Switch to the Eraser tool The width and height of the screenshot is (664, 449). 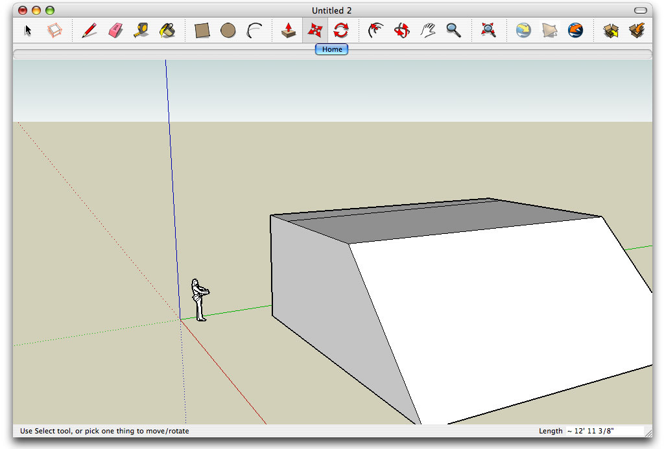[115, 30]
